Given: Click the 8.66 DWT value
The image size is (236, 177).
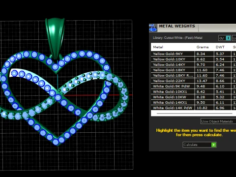Looking at the screenshot, I should [x=220, y=81].
